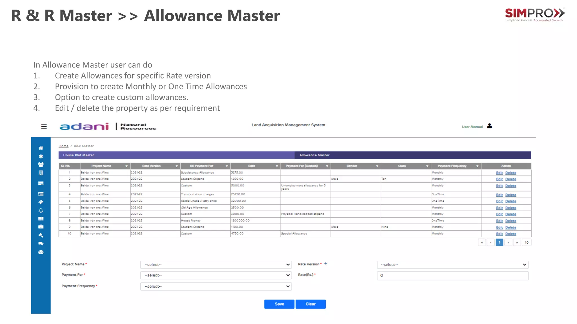Switch to Allowance Master tab
Screen dimensions: 577x324
pyautogui.click(x=413, y=155)
